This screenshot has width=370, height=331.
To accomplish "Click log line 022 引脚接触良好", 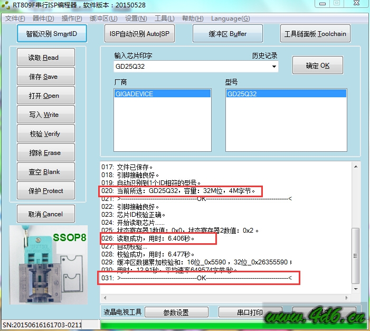I will 130,207.
